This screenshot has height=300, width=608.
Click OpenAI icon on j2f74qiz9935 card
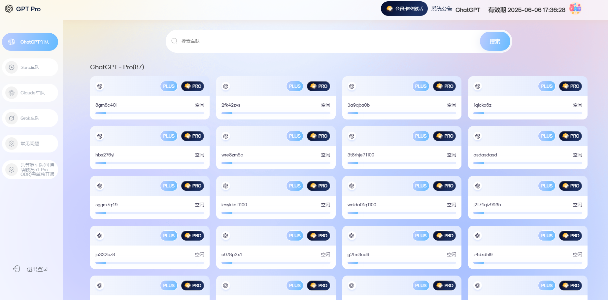478,186
